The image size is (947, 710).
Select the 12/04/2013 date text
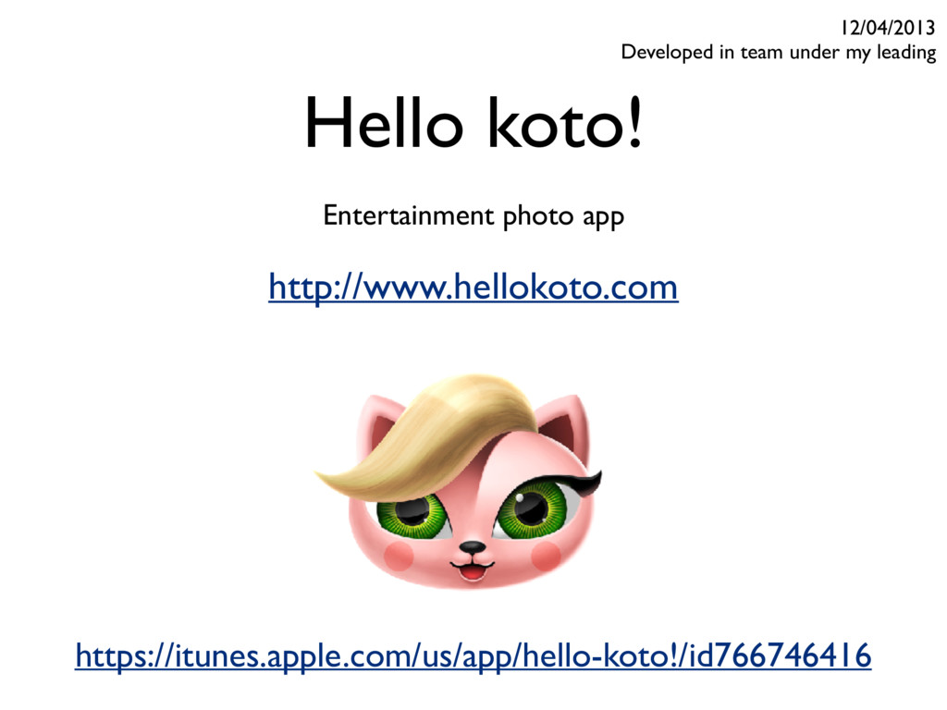coord(889,27)
